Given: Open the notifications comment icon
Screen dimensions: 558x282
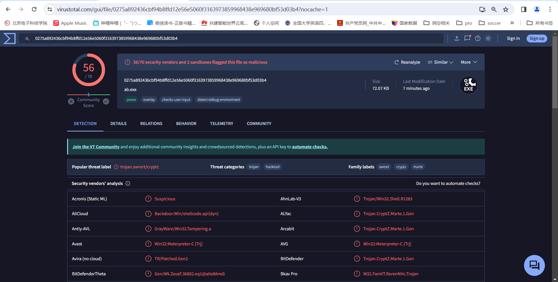Looking at the screenshot, I should click(x=467, y=38).
